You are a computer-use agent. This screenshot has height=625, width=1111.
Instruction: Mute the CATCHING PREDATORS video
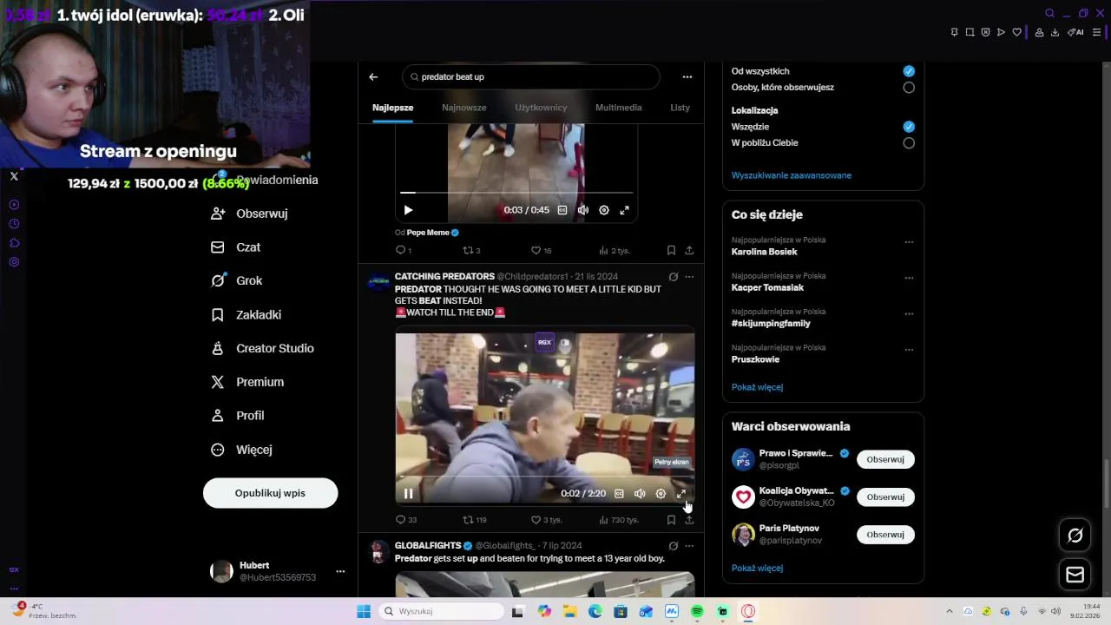click(x=640, y=494)
